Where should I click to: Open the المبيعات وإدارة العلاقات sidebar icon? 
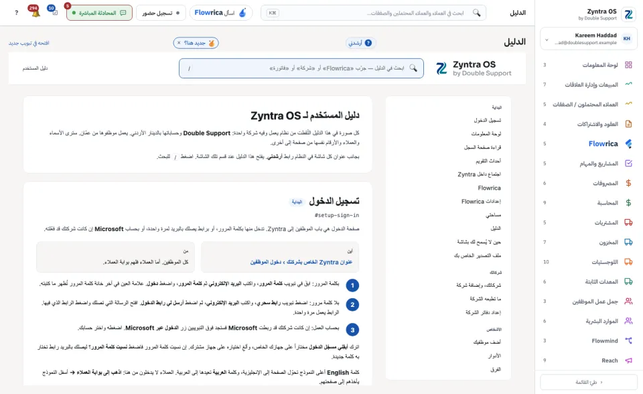pyautogui.click(x=628, y=84)
